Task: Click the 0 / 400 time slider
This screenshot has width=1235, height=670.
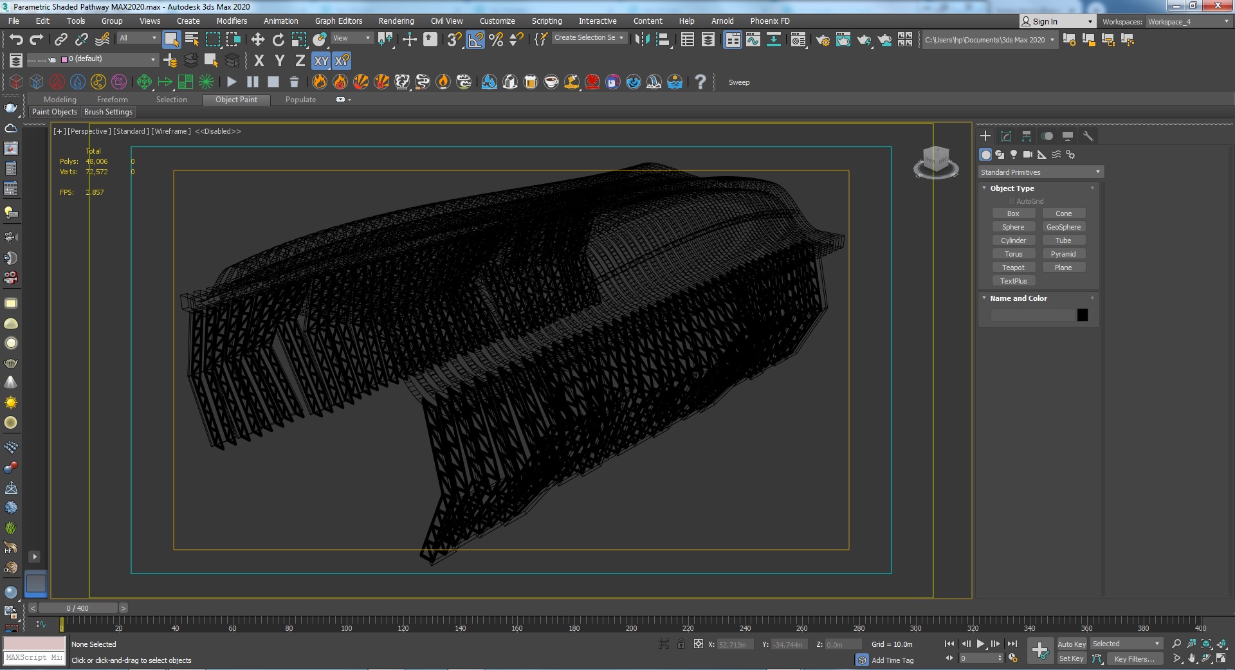Action: (x=78, y=608)
